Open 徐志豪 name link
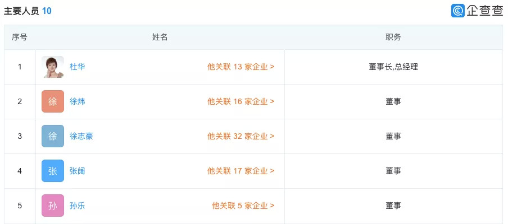508x224 pixels. (x=81, y=137)
